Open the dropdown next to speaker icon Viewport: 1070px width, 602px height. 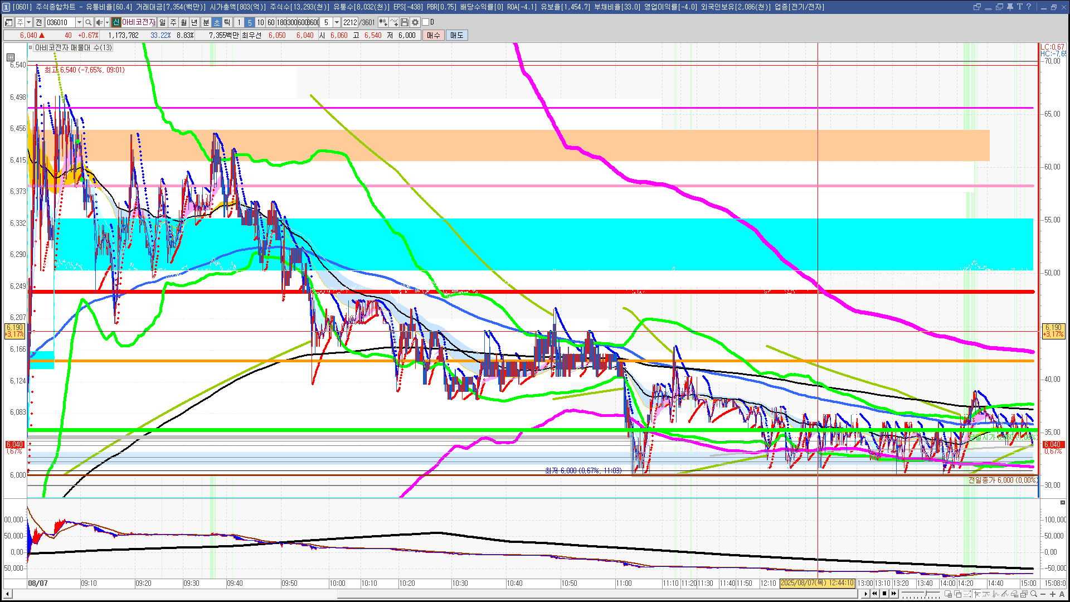point(107,22)
